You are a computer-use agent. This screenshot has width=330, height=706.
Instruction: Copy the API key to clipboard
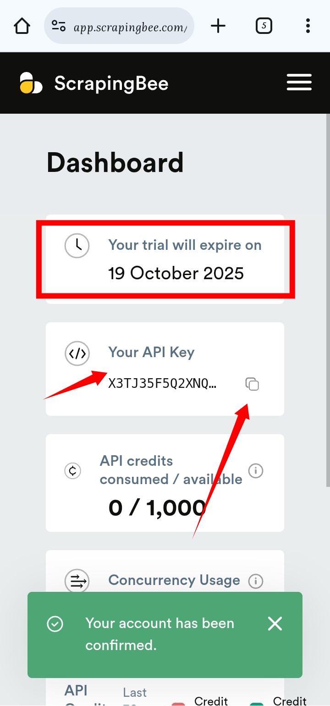coord(252,384)
